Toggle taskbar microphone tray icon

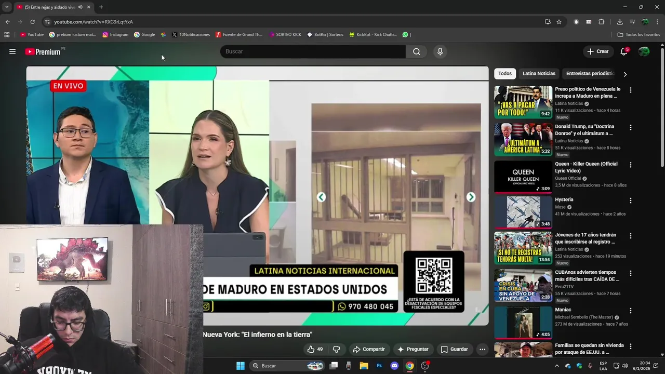pos(590,366)
